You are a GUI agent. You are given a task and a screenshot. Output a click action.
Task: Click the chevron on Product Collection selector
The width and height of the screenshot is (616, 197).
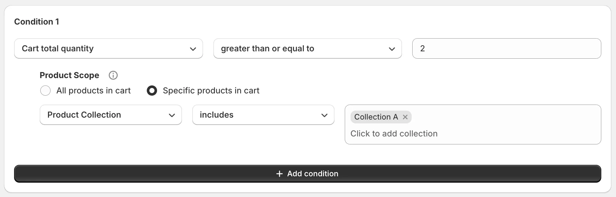[172, 115]
